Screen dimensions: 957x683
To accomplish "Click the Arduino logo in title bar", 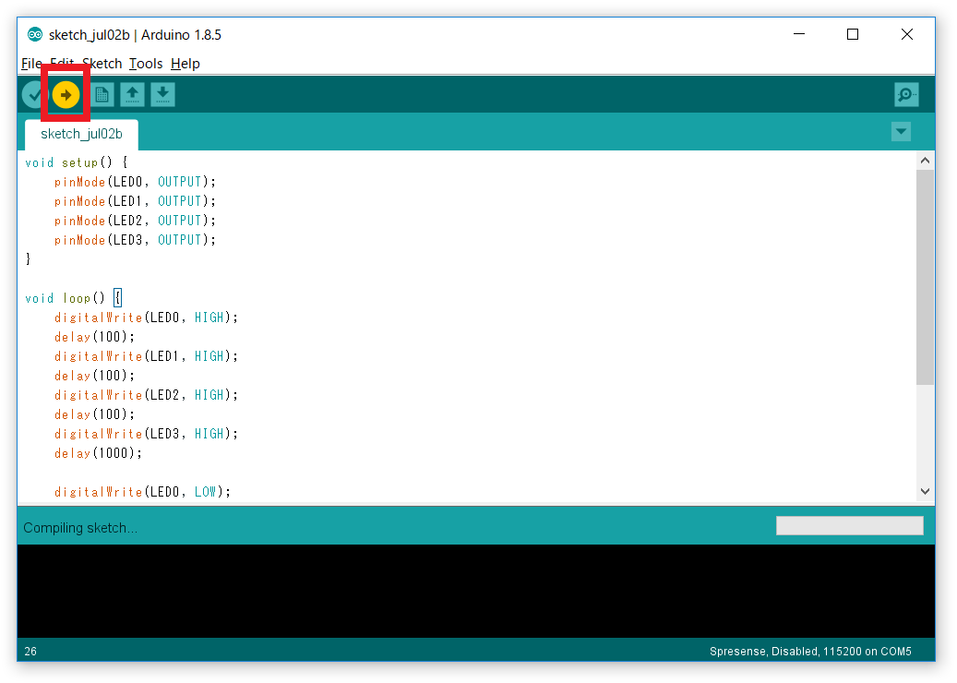I will (x=35, y=34).
